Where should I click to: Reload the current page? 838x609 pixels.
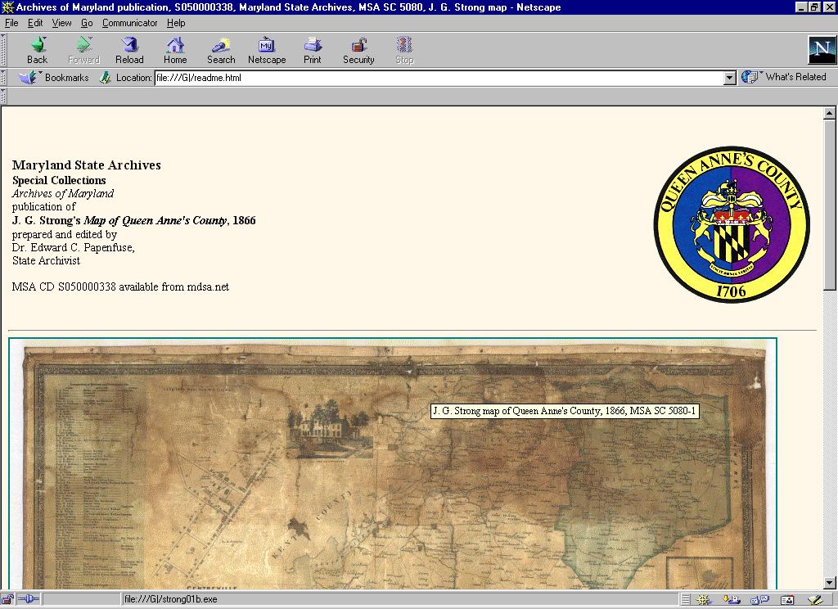tap(129, 50)
